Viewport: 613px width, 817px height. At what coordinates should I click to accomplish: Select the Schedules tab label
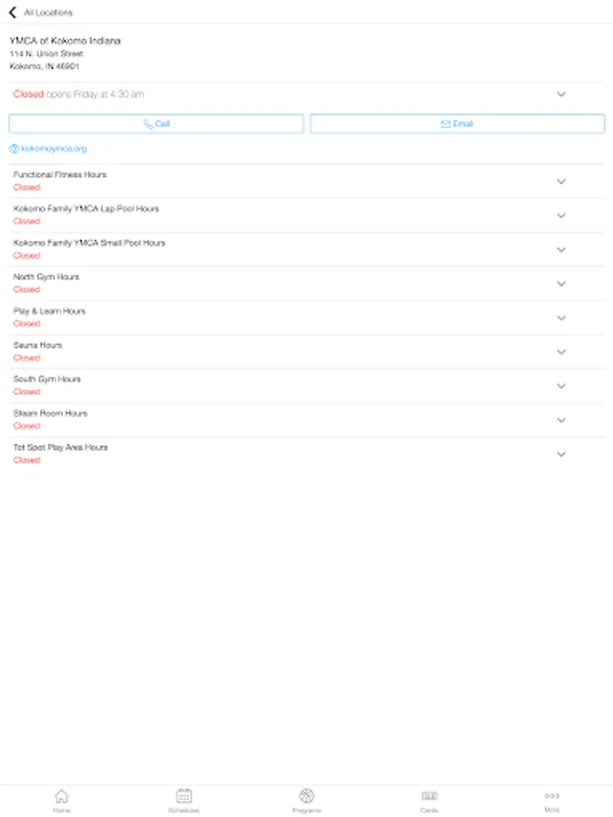(184, 811)
